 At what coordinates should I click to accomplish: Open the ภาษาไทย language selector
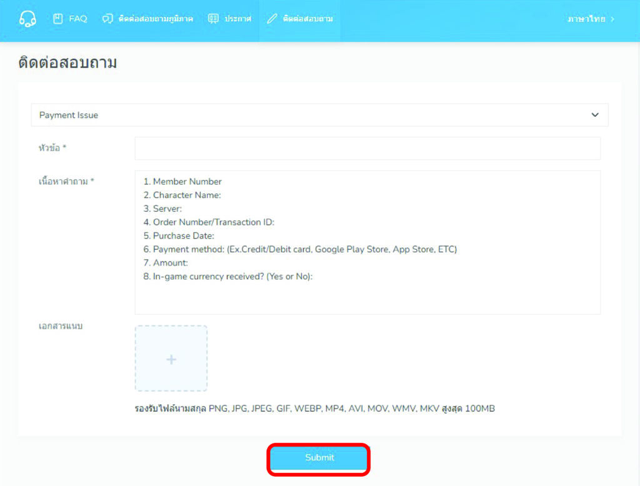tap(586, 19)
